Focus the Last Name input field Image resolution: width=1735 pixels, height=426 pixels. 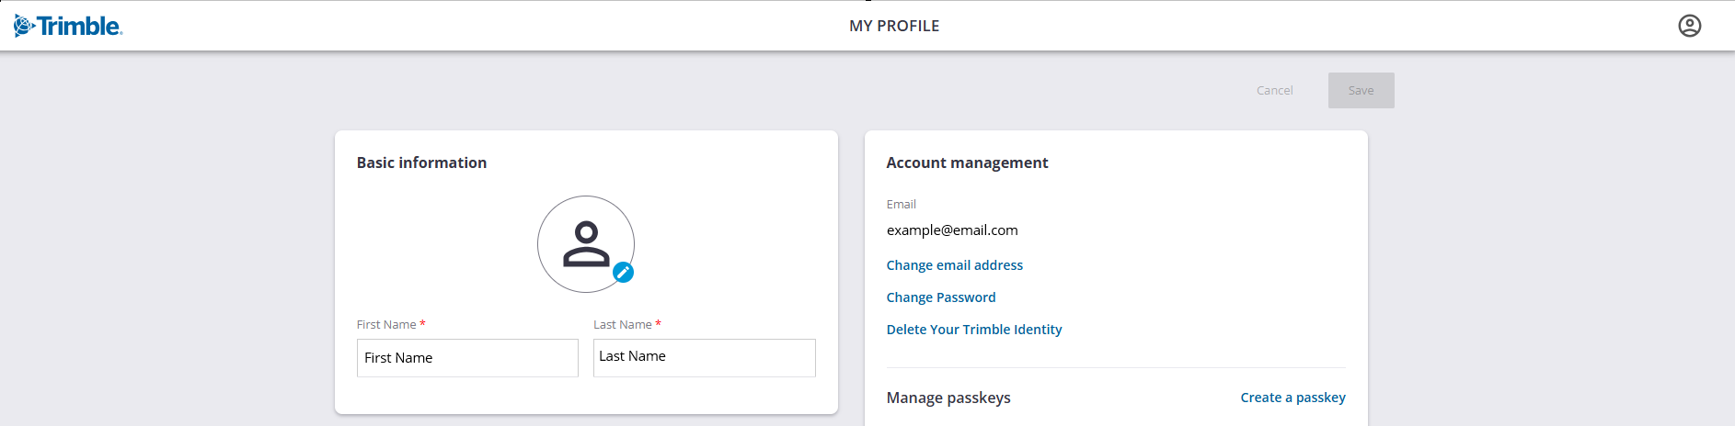704,358
